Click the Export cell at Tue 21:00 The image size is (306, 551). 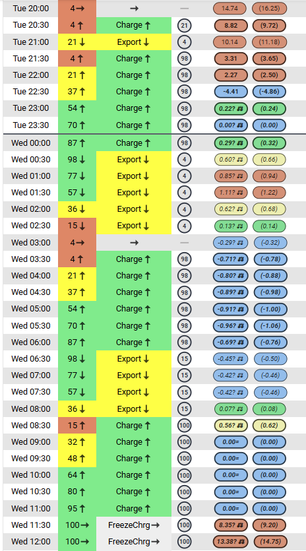(134, 42)
